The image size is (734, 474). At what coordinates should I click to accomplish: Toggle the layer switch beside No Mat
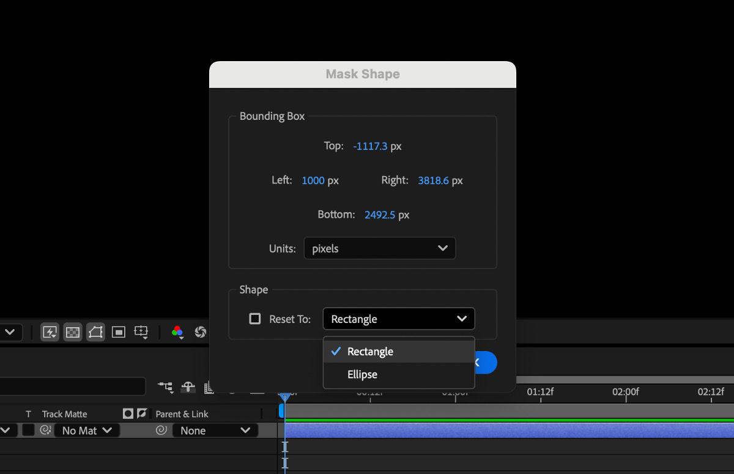click(29, 430)
